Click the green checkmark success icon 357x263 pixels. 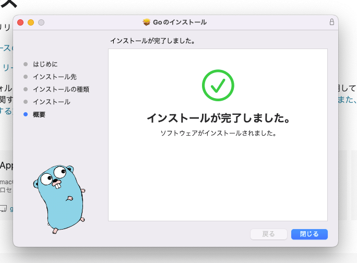tap(218, 85)
